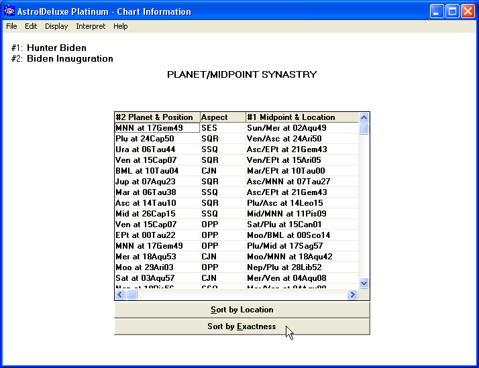This screenshot has width=479, height=368.
Task: Click the vertical scrollbar thumb
Action: click(364, 129)
